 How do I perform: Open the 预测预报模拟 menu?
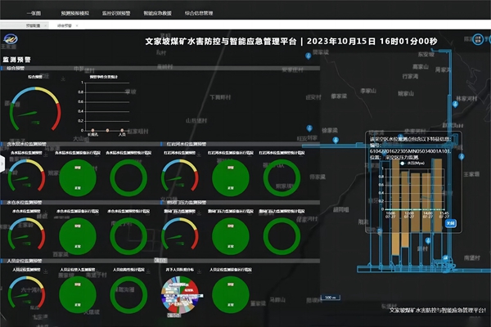[77, 15]
